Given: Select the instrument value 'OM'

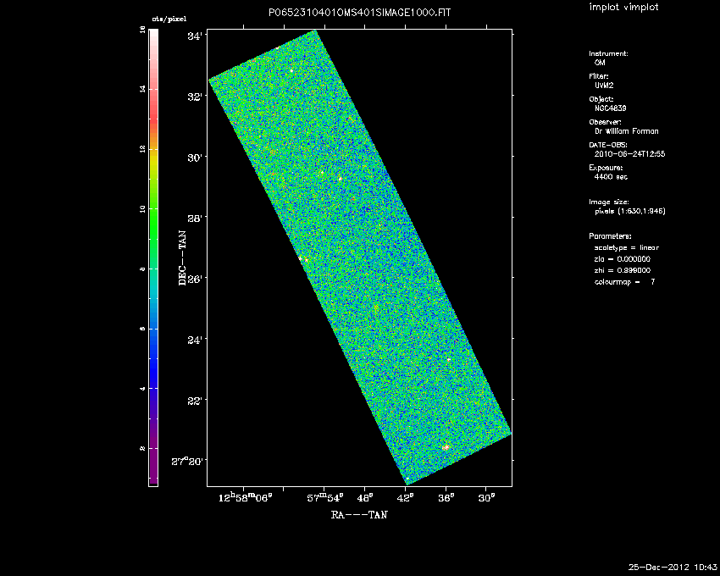Looking at the screenshot, I should coord(600,63).
